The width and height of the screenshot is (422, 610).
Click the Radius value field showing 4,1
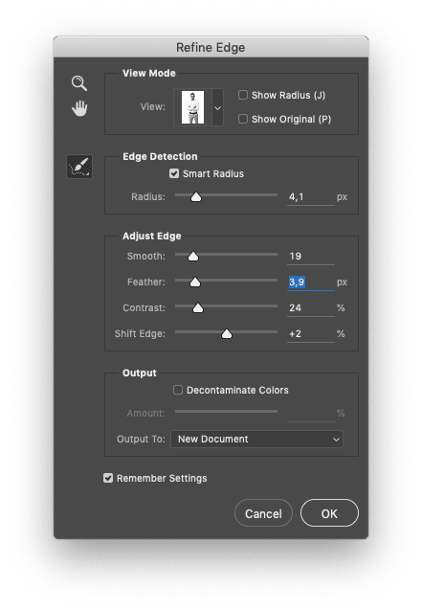(310, 197)
